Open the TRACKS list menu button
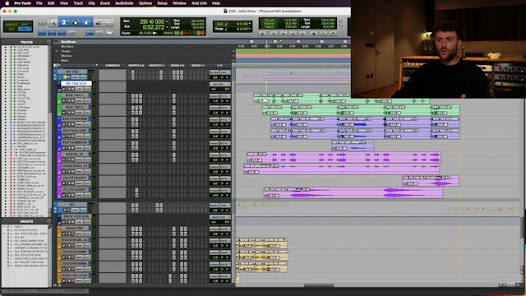526x296 pixels. coord(49,42)
